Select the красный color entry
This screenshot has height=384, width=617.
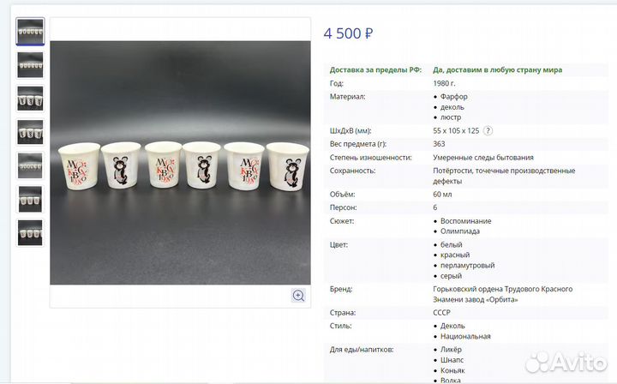pos(455,255)
